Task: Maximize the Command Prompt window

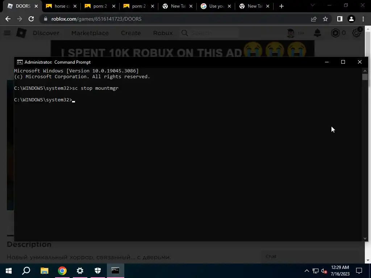Action: (x=343, y=62)
